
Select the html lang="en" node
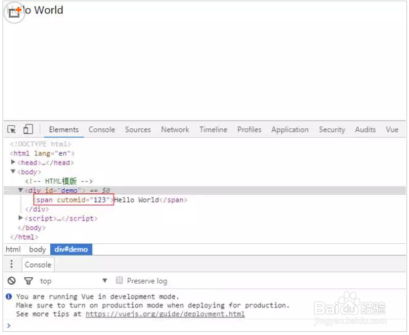42,153
